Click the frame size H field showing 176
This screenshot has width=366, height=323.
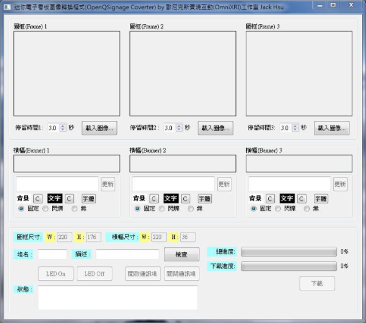(x=93, y=237)
